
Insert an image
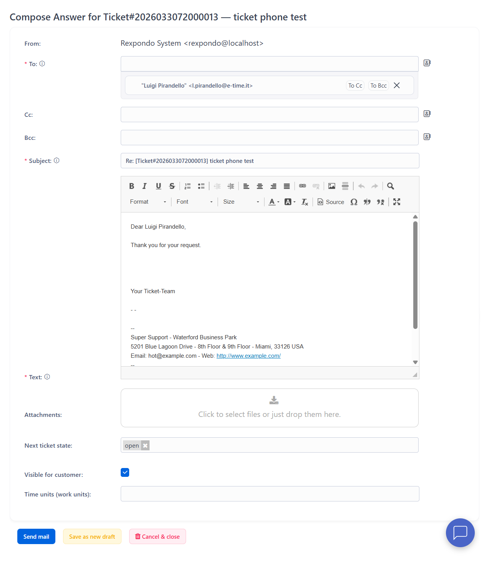coord(332,186)
